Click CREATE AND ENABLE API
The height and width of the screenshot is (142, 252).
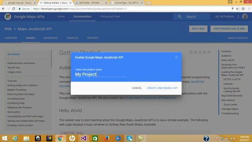point(162,88)
